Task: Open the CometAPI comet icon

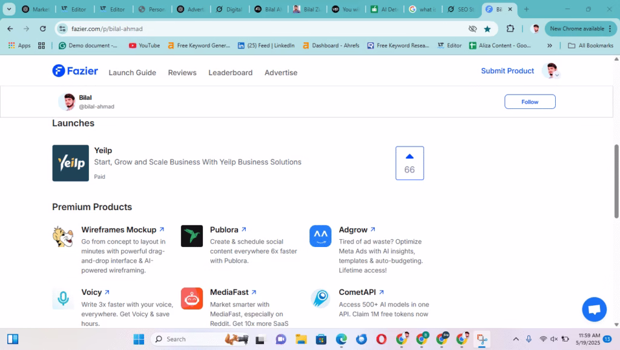Action: (x=320, y=299)
